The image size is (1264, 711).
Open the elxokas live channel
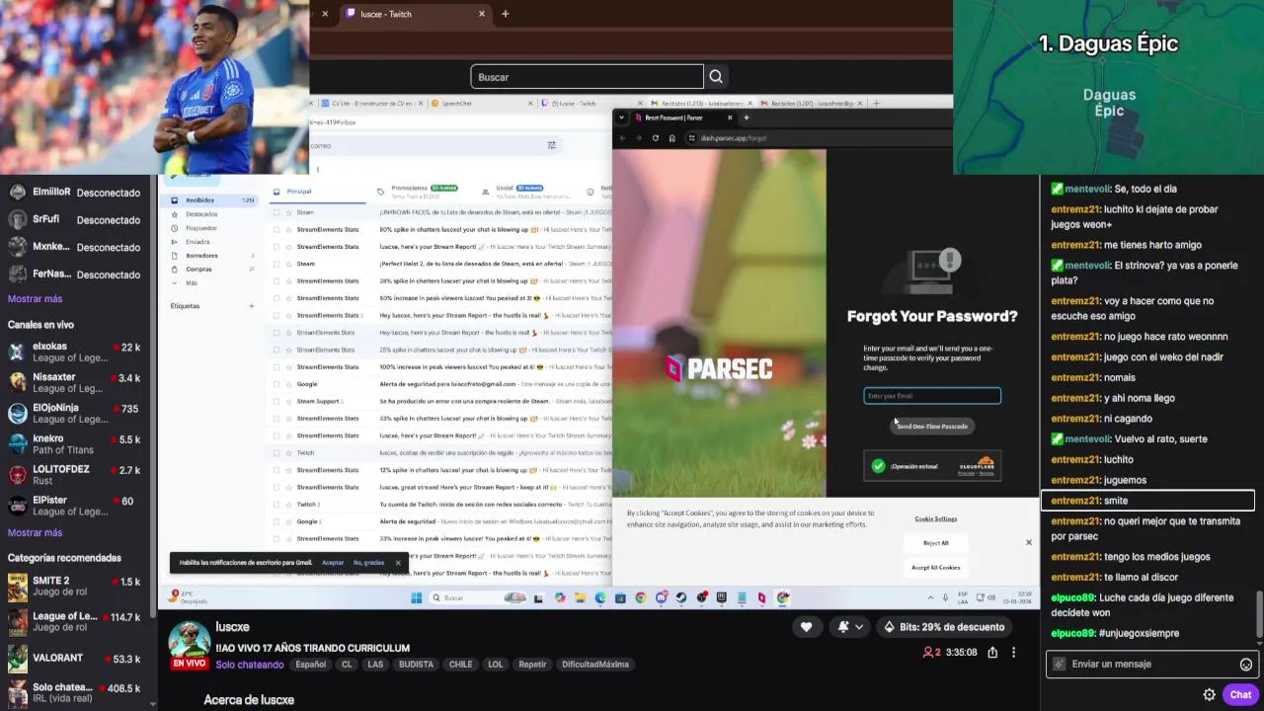77,353
